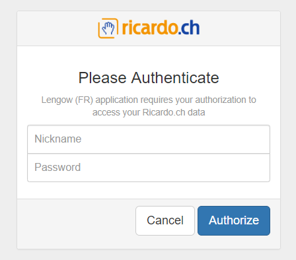This screenshot has height=260, width=296.
Task: Click the orange "ricardo" wordmark
Action: pyautogui.click(x=150, y=28)
